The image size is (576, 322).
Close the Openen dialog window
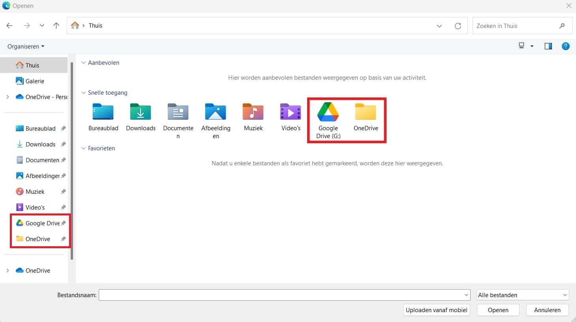[569, 6]
